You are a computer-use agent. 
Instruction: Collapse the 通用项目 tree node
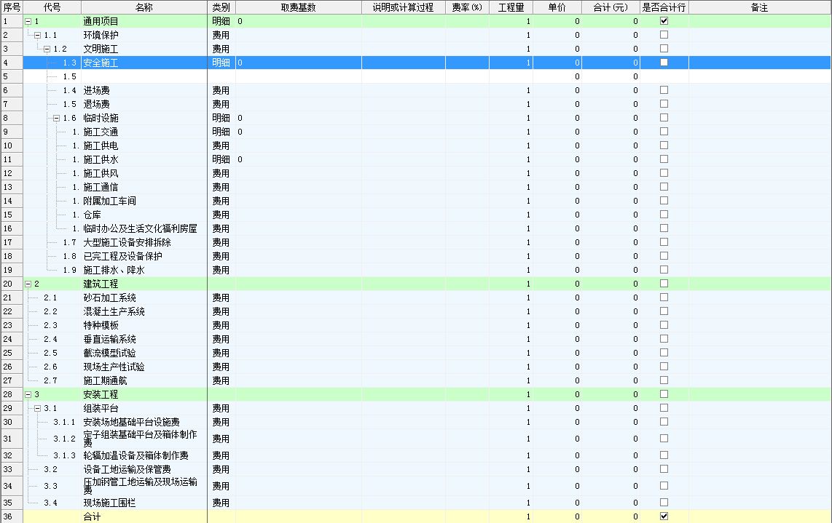[x=28, y=22]
